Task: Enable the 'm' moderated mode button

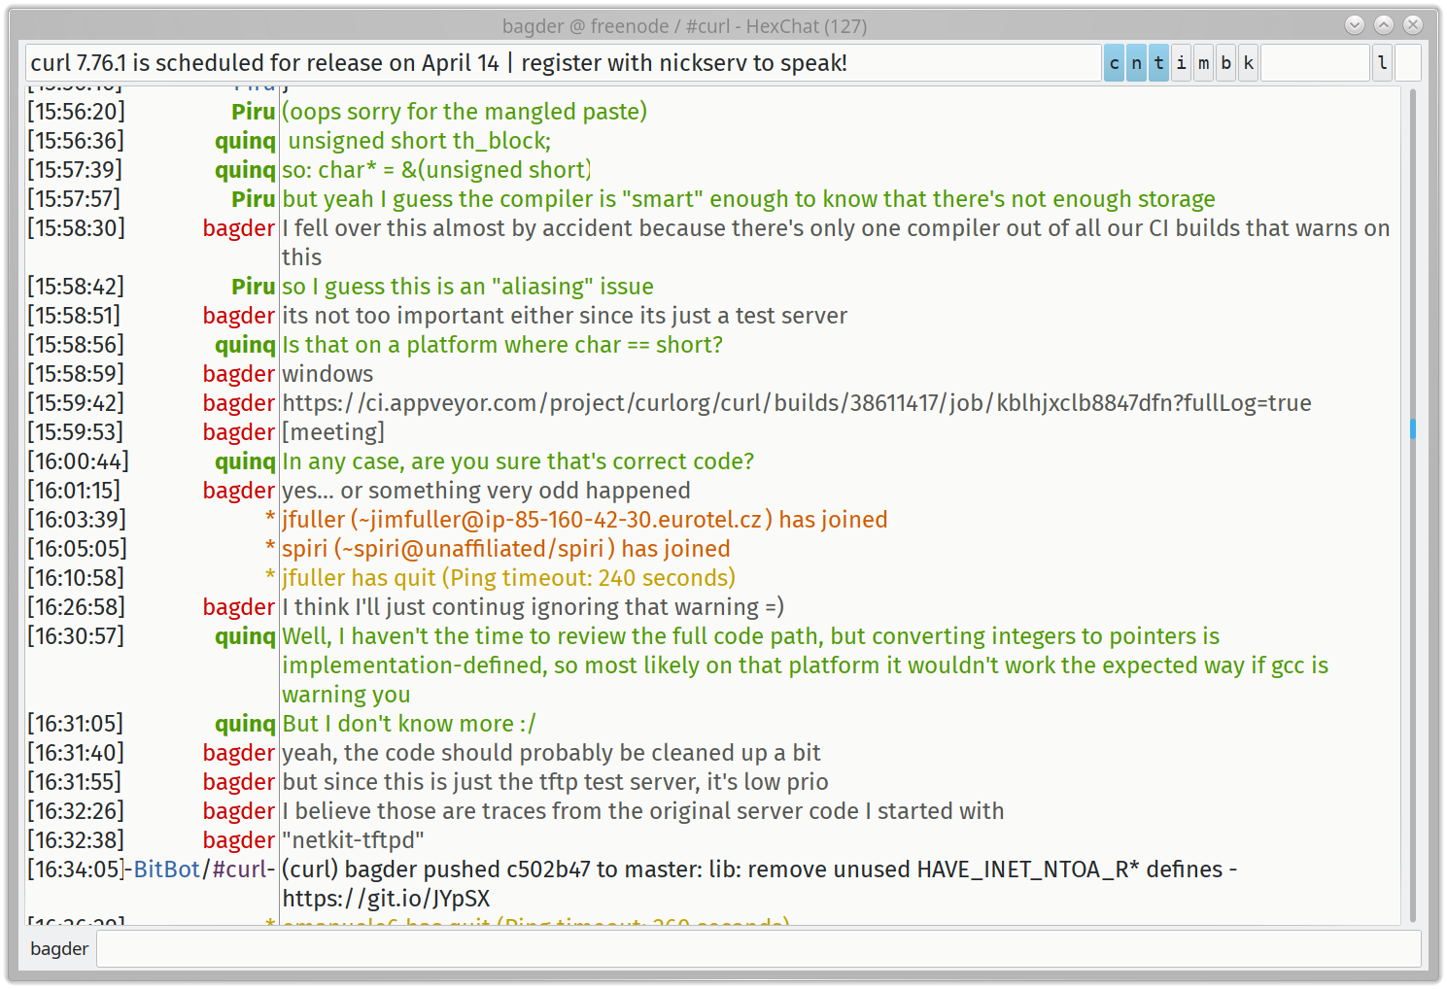Action: tap(1203, 63)
